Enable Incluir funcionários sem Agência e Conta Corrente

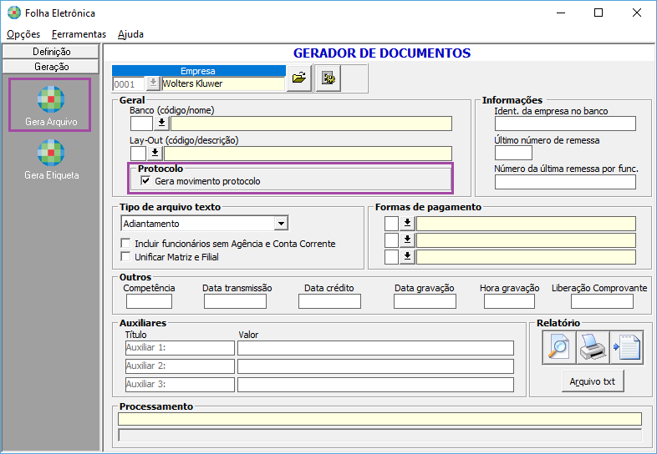coord(125,243)
